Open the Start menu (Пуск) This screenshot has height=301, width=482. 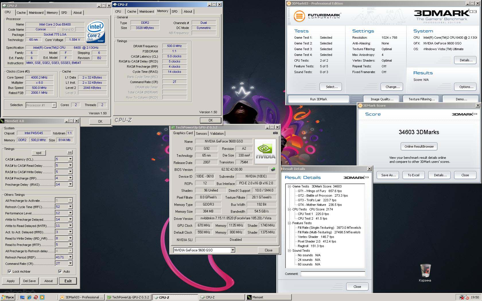[x=8, y=297]
